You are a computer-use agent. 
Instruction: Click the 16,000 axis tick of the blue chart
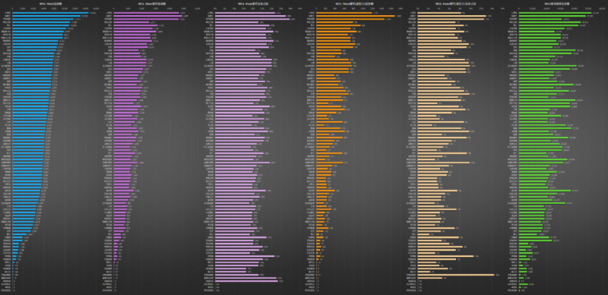tap(97, 8)
